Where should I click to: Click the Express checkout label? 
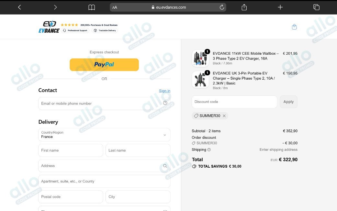[x=104, y=52]
